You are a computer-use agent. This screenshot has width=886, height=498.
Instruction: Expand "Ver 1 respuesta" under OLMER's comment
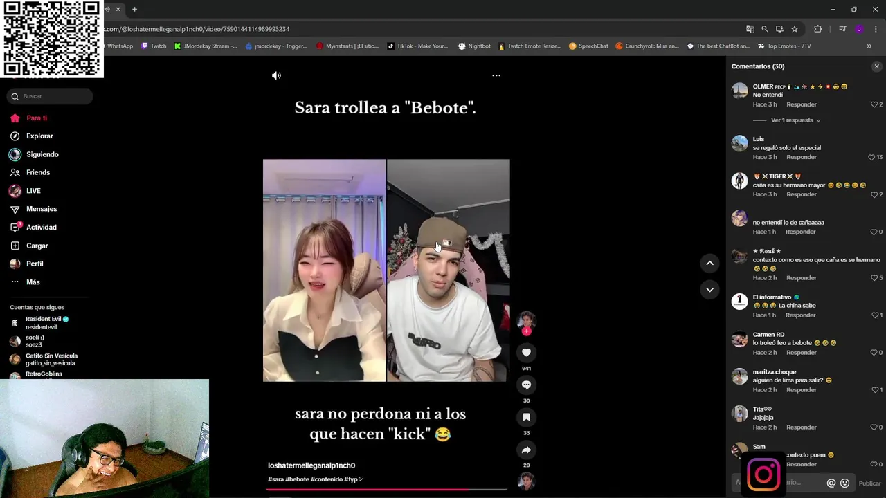[x=795, y=120]
